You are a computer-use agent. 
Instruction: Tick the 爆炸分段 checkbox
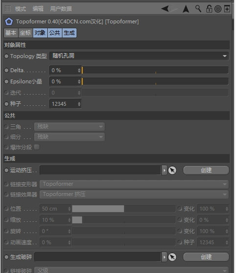[37, 147]
